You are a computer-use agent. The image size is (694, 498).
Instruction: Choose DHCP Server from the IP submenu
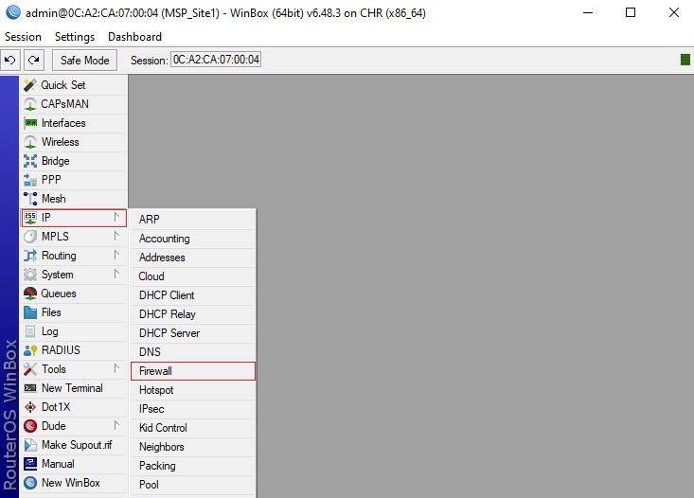[169, 333]
